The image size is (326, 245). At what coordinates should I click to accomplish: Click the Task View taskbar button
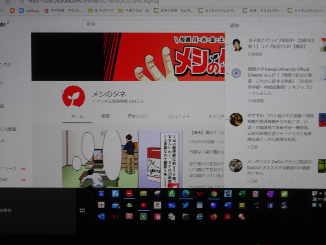point(82,210)
